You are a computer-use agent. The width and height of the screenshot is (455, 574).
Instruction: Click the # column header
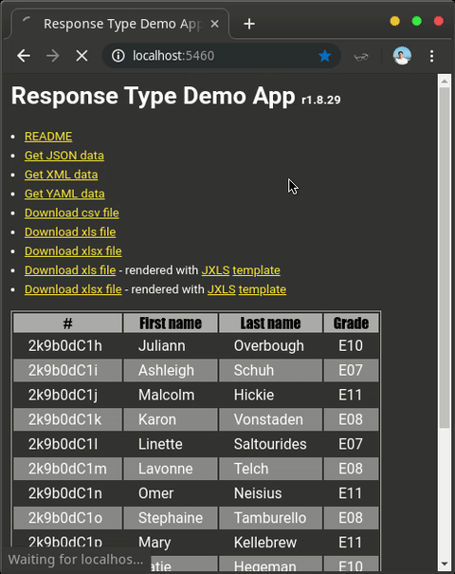67,324
